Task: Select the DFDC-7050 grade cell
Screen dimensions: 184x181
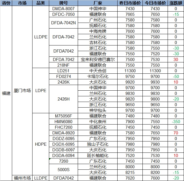Action: pos(64,14)
